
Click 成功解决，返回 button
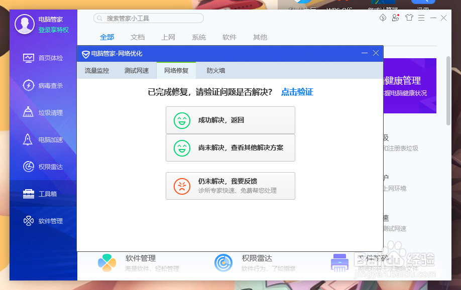click(x=230, y=120)
